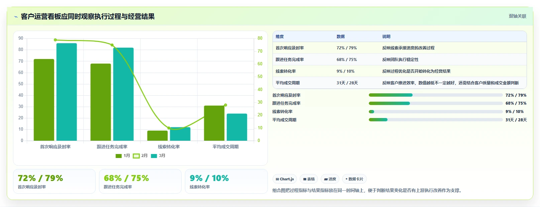Click the 双轴关联 label in header
The height and width of the screenshot is (207, 540).
pos(517,16)
